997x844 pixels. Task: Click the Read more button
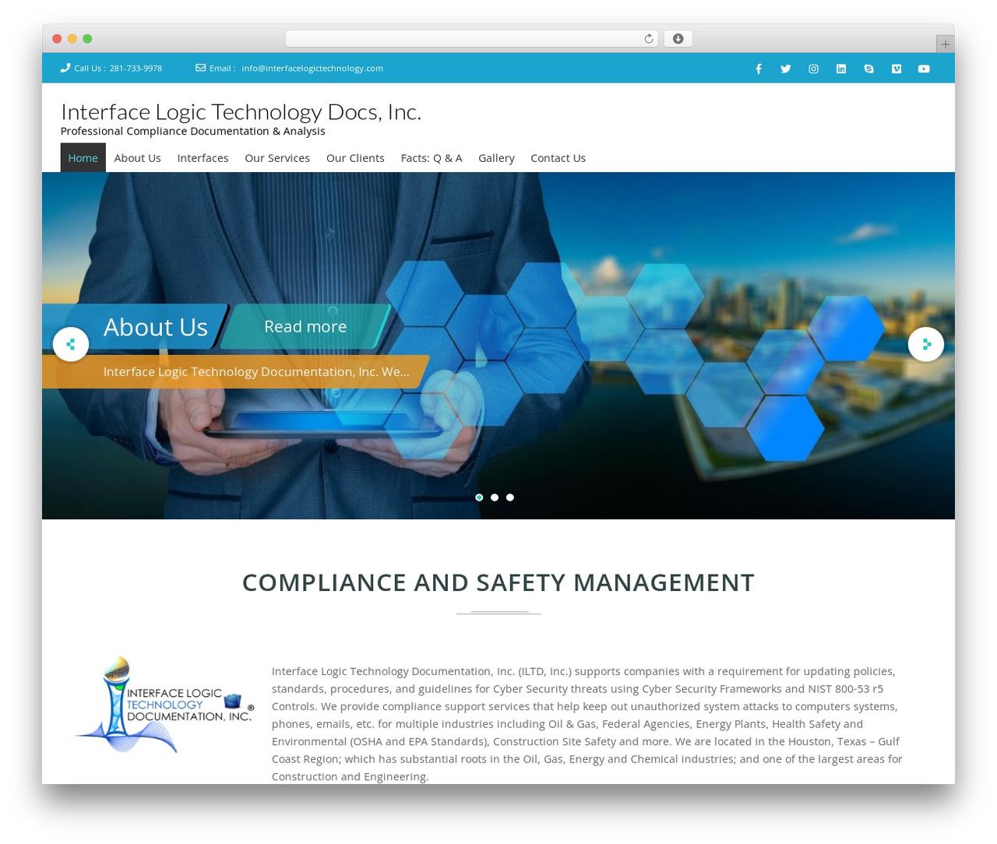(x=305, y=326)
